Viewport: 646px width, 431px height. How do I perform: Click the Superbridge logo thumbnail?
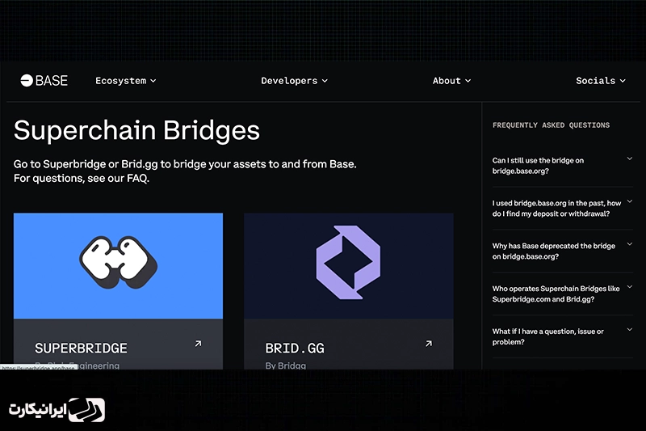point(118,266)
